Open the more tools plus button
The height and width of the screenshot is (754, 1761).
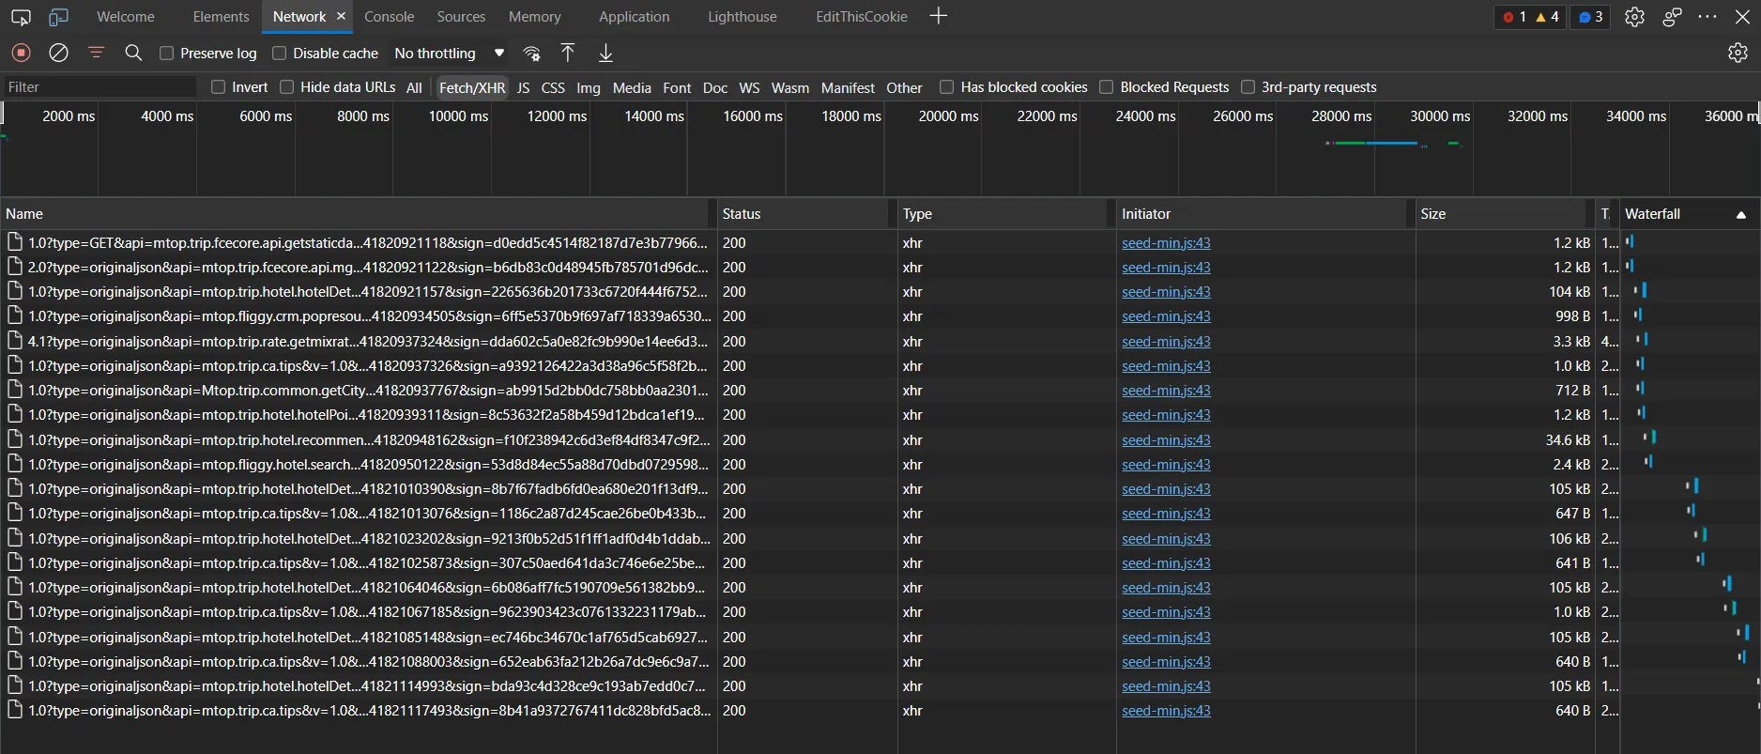coord(938,17)
